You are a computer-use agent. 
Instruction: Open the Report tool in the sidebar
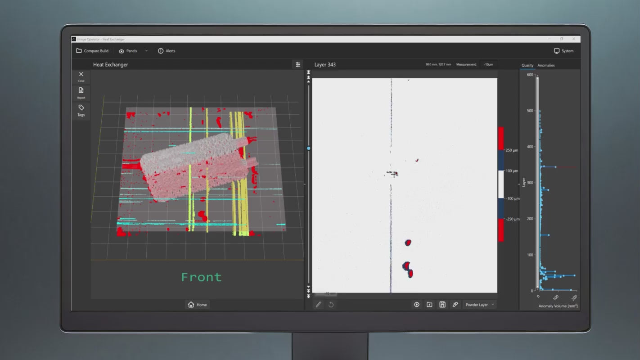click(81, 92)
